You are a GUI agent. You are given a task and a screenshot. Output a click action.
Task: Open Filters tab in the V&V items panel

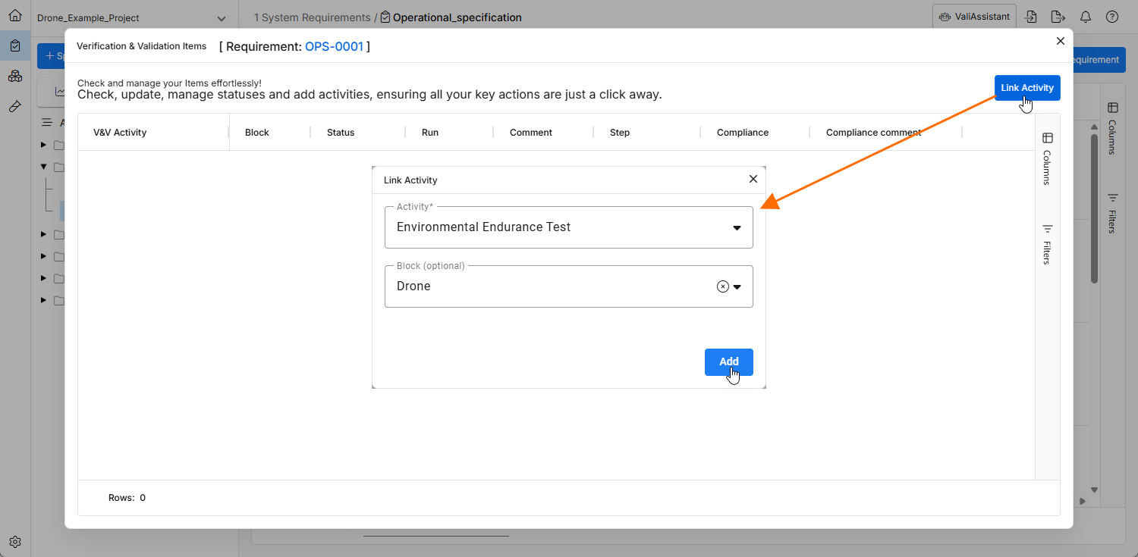coord(1047,244)
